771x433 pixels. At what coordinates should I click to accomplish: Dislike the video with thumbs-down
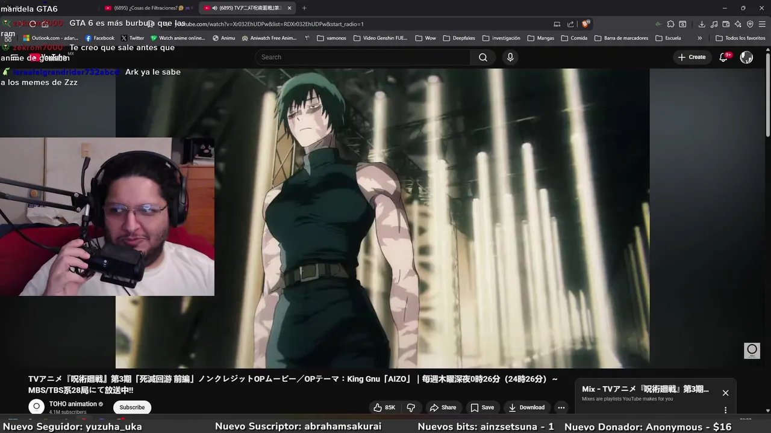[x=411, y=407]
